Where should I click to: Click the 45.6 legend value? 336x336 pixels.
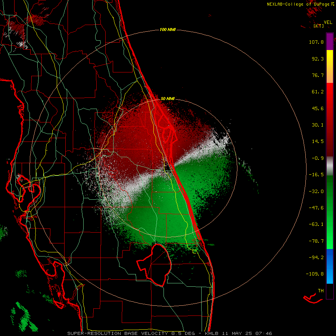[x=318, y=108]
